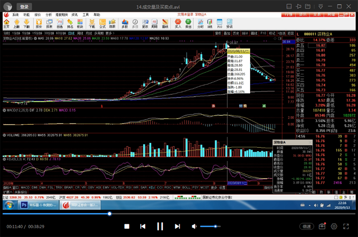
Task: Select the MACD indicator tab
Action: (26, 187)
